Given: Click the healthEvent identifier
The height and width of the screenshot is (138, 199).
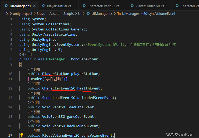Looking at the screenshot, I should click(89, 88).
